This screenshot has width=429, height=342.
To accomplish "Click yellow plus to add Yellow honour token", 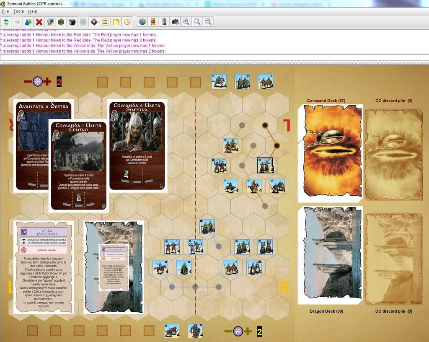I will 248,332.
